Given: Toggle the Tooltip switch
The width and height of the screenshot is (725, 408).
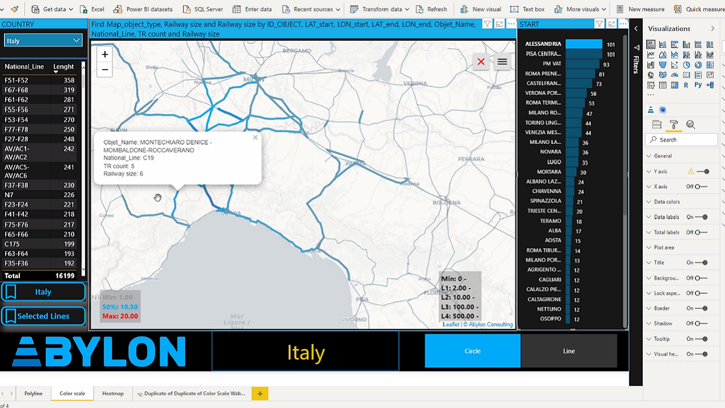Looking at the screenshot, I should [702, 339].
